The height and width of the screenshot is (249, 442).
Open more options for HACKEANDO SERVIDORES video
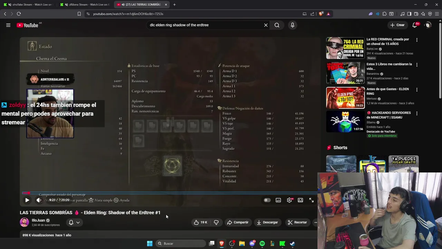[x=417, y=113]
